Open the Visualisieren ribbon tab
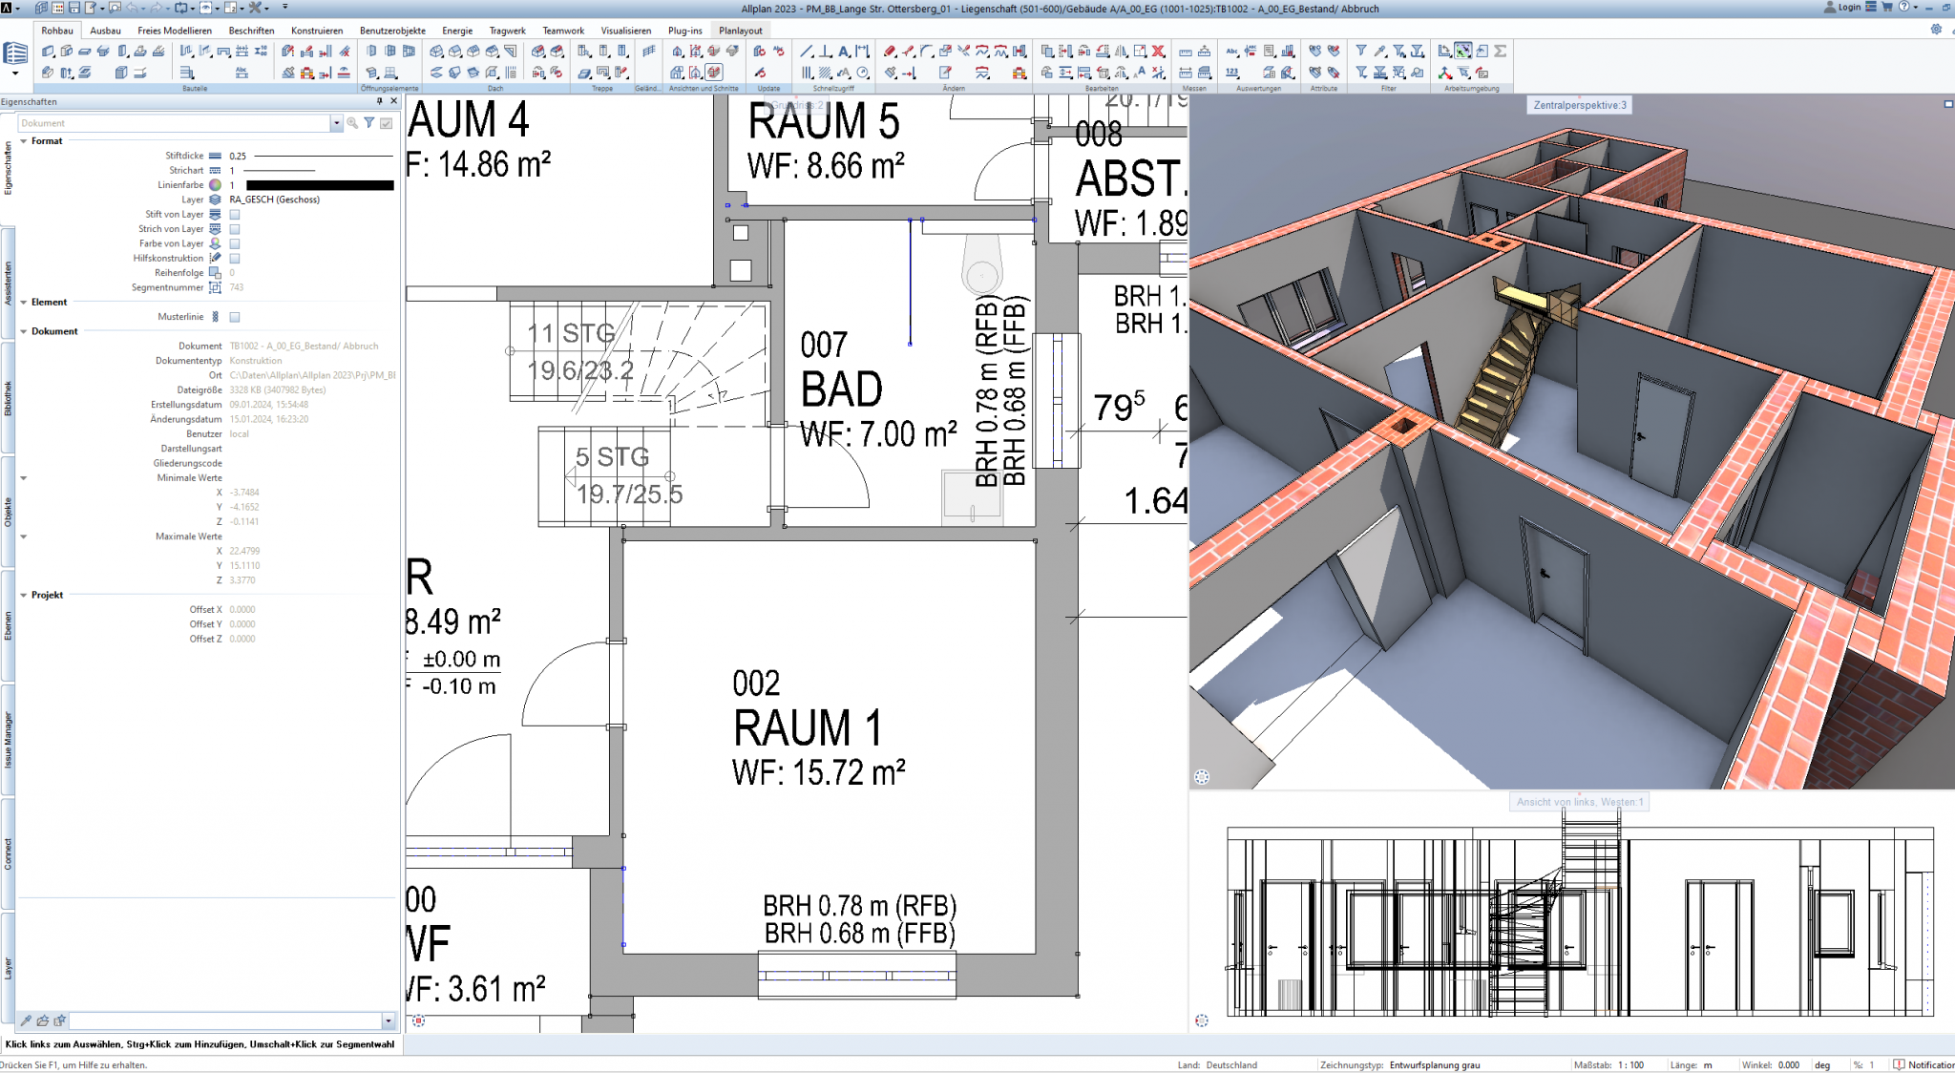 pyautogui.click(x=625, y=31)
